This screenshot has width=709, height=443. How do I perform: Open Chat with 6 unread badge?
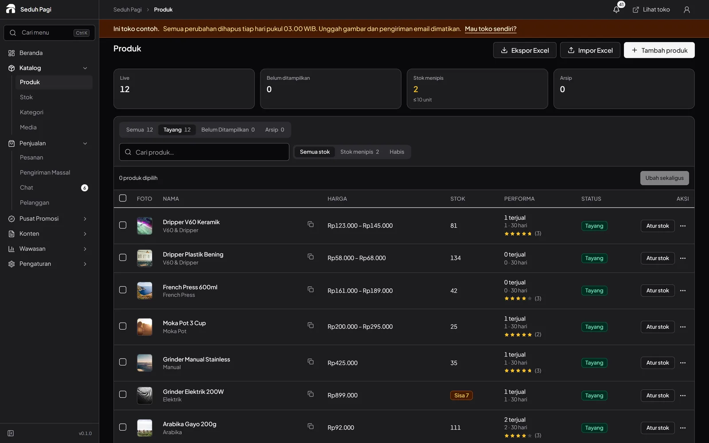tap(53, 187)
